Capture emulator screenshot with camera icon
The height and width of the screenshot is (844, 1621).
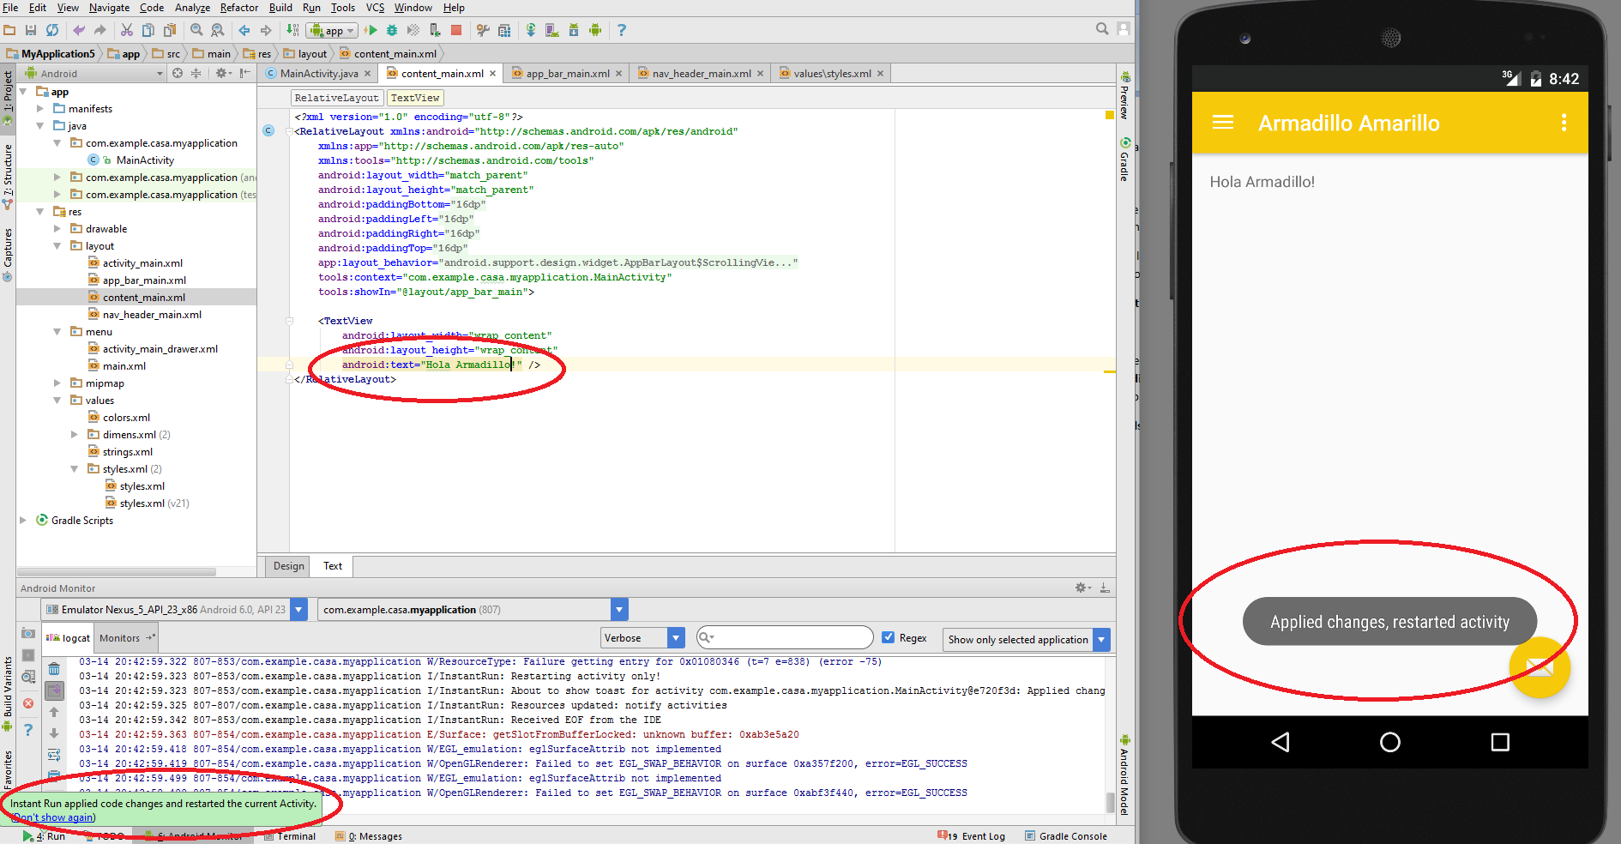coord(28,633)
